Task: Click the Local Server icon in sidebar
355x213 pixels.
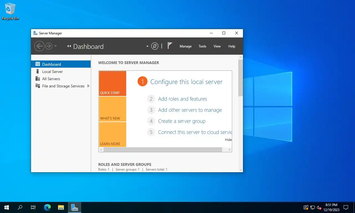Action: [x=38, y=72]
